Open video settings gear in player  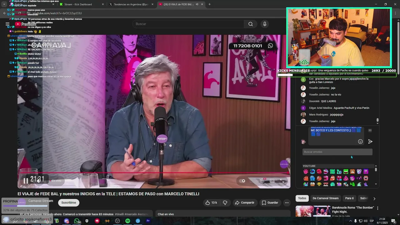point(262,181)
